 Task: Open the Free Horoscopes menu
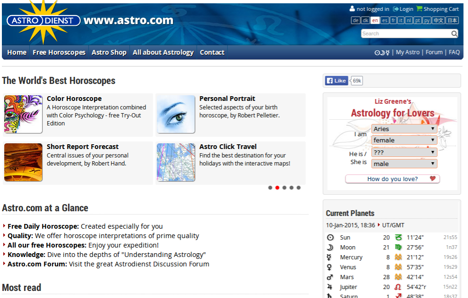[x=59, y=52]
